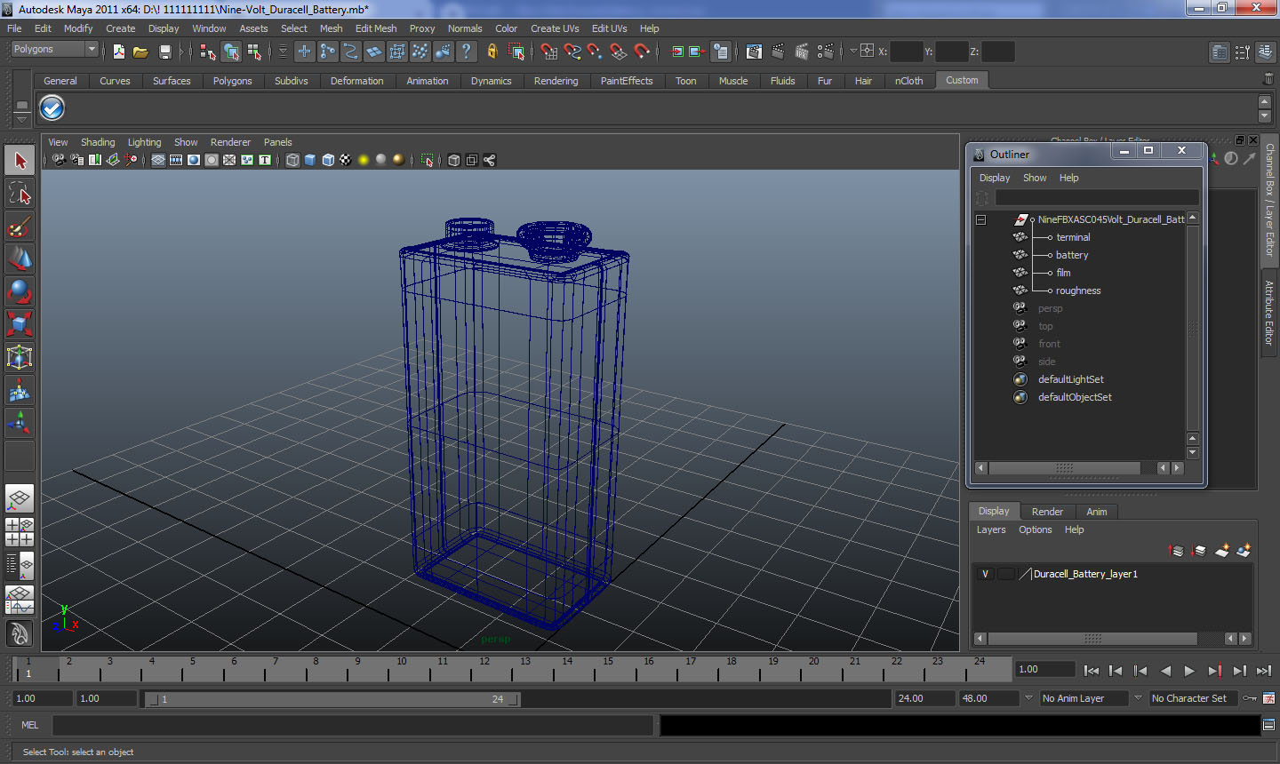
Task: Open Layers menu in layer editor
Action: tap(991, 529)
